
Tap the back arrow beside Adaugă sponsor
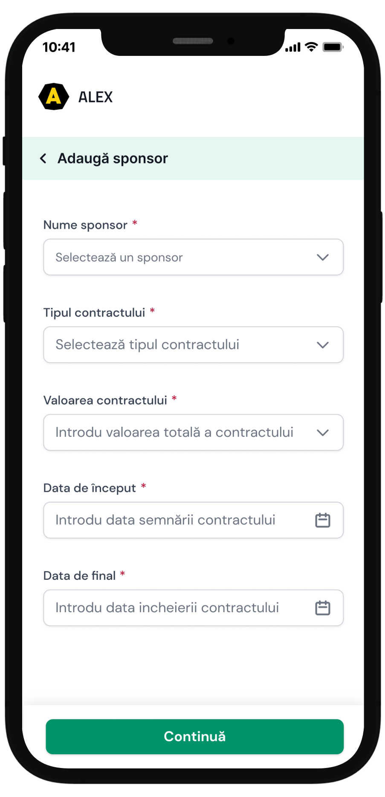[43, 158]
